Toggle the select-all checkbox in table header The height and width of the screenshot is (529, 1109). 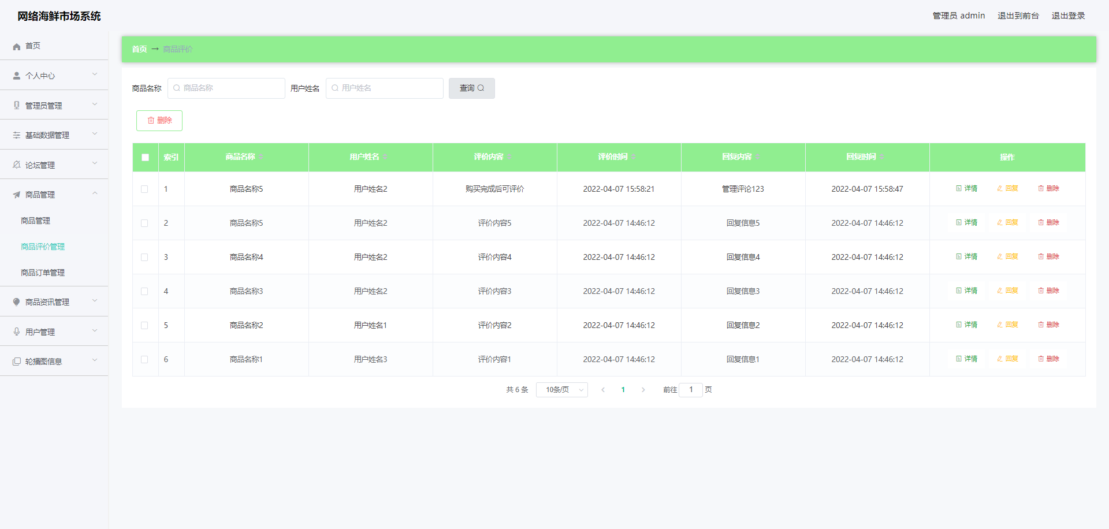(x=145, y=157)
